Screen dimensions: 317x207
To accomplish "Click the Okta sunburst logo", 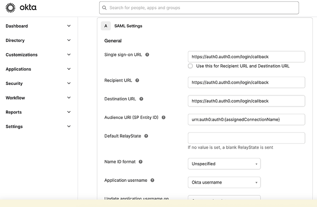I will click(x=10, y=8).
